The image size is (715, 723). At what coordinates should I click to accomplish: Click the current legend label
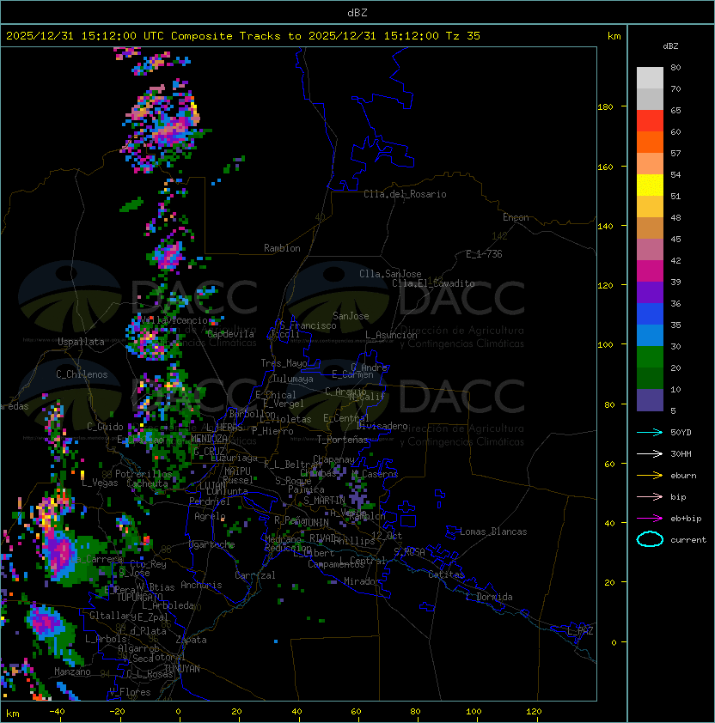point(688,540)
